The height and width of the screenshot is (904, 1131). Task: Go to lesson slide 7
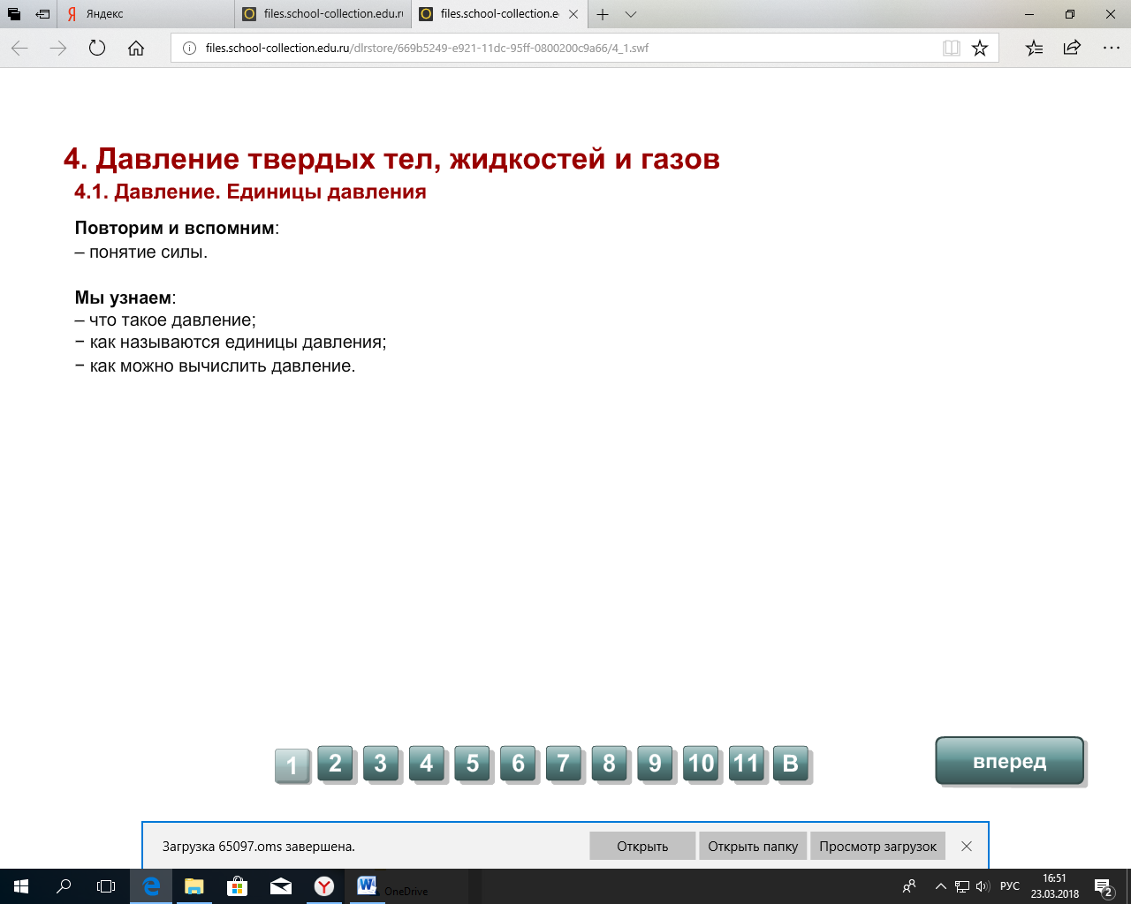click(564, 763)
